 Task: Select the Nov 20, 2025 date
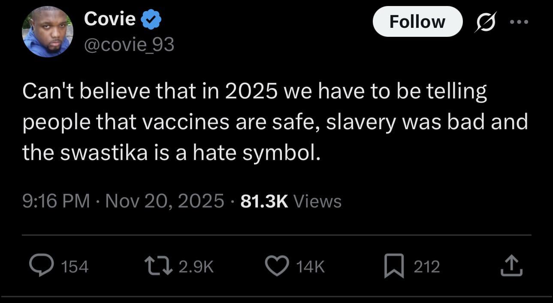pos(164,201)
